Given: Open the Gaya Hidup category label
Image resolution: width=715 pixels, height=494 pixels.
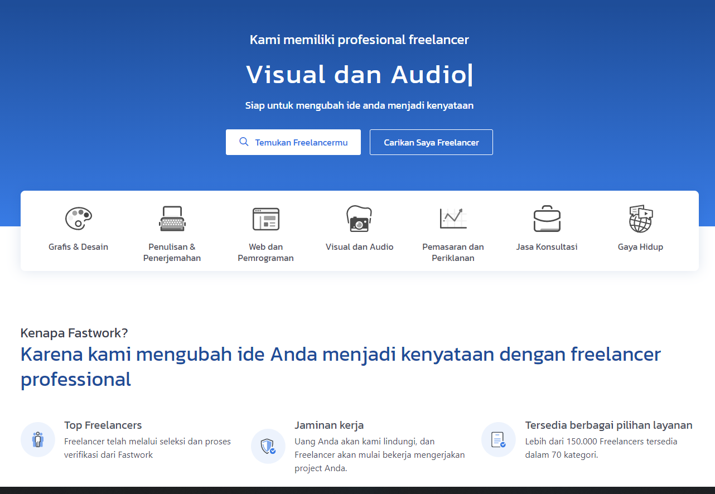Looking at the screenshot, I should (640, 247).
